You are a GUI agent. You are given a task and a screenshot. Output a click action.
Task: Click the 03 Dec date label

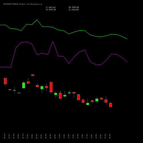41,136
